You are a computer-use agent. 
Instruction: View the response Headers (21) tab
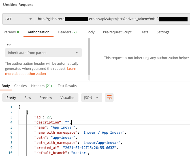[42, 86]
